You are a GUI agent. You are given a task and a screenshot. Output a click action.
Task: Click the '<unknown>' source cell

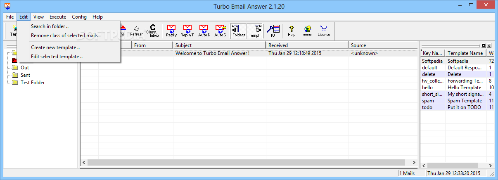364,53
